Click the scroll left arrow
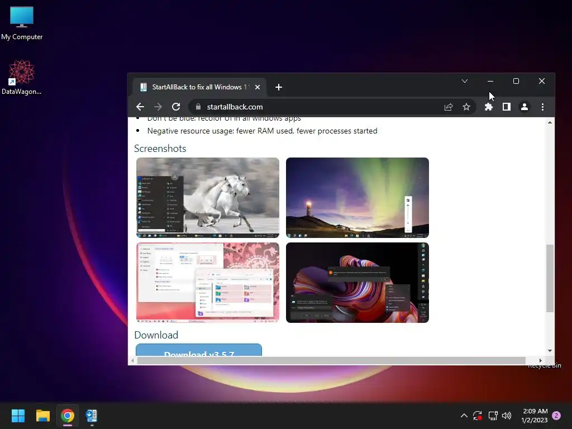Screen dimensions: 572x429 [132, 361]
